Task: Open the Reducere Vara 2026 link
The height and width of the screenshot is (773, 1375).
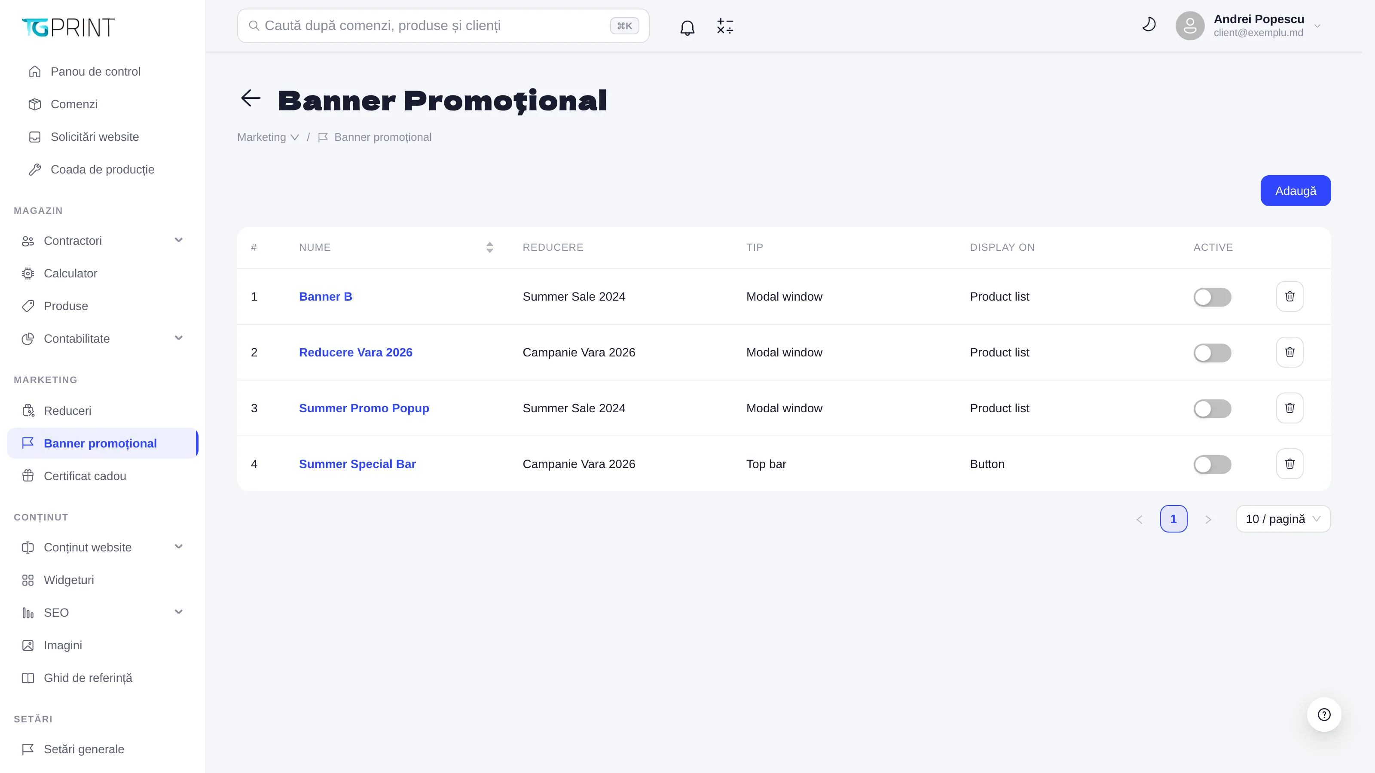Action: (355, 353)
